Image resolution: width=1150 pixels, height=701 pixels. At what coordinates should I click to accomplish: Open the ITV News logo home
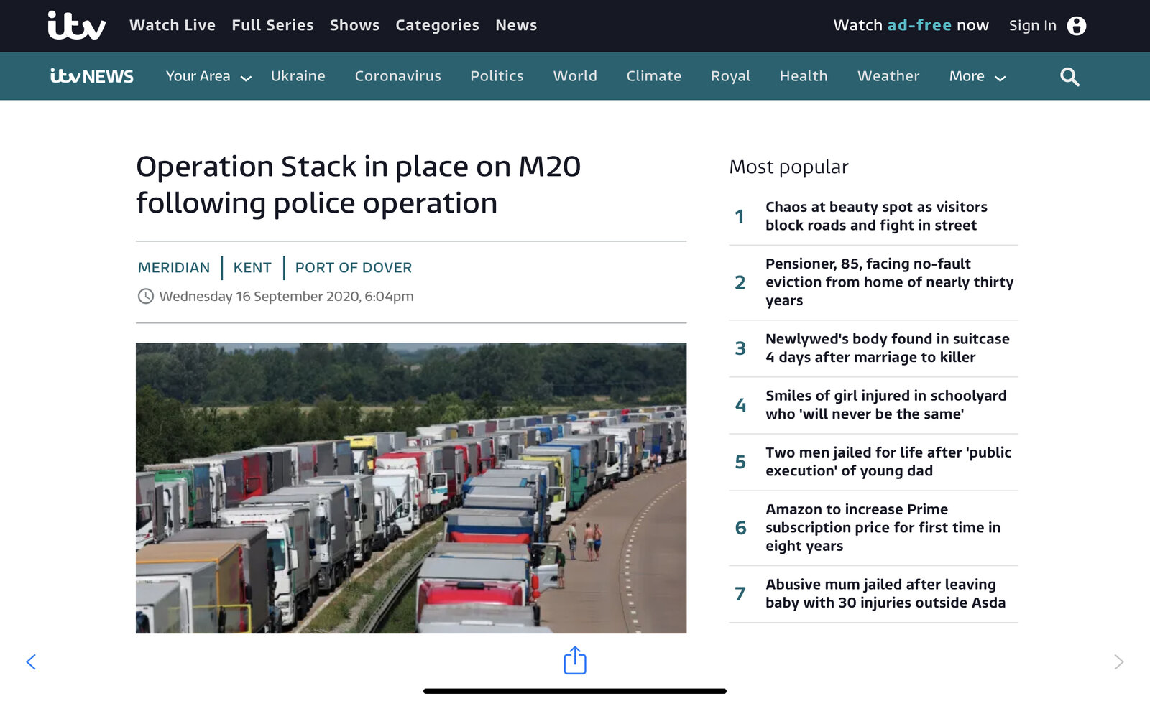pyautogui.click(x=92, y=76)
